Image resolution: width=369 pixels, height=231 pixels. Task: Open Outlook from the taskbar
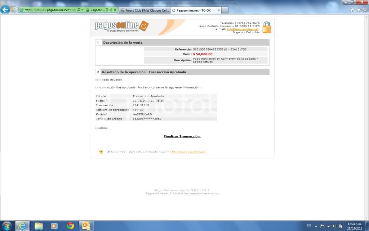coord(86,226)
